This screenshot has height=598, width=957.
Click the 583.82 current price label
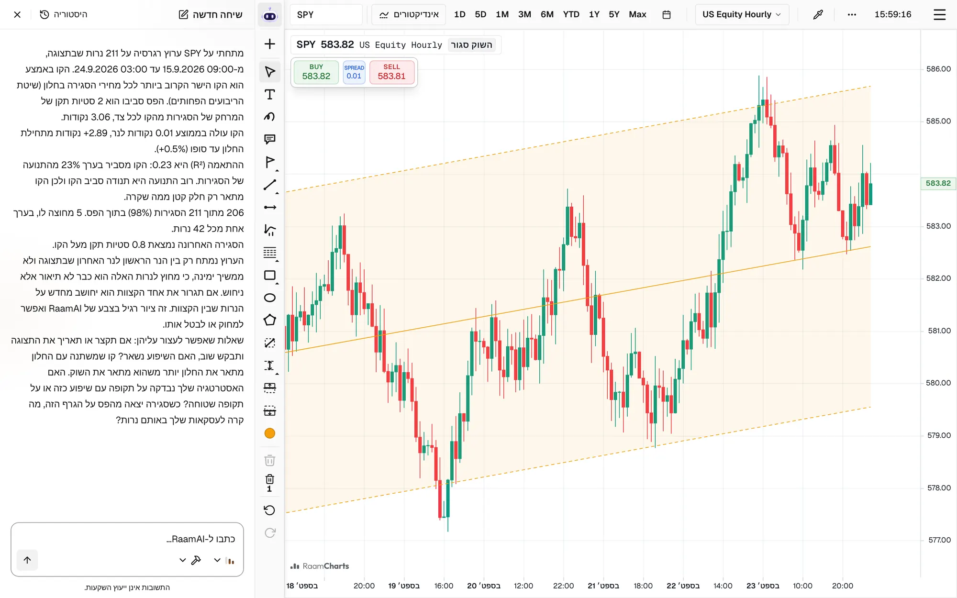[x=938, y=183]
